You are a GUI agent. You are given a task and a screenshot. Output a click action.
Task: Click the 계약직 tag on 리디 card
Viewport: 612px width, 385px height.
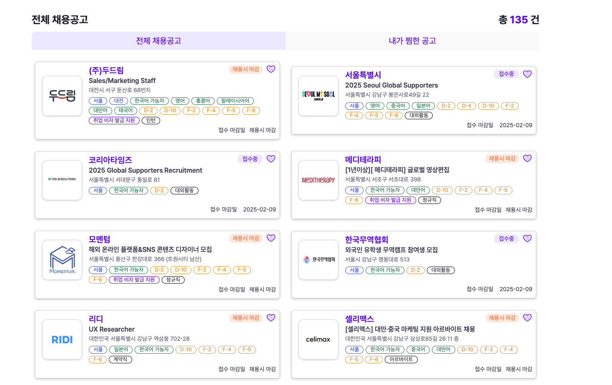pyautogui.click(x=120, y=360)
